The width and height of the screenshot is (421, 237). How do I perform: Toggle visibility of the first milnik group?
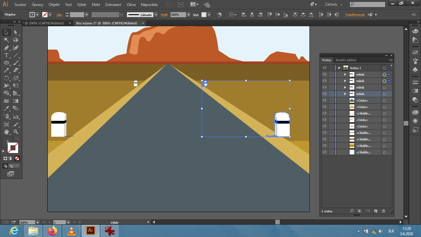click(x=325, y=74)
